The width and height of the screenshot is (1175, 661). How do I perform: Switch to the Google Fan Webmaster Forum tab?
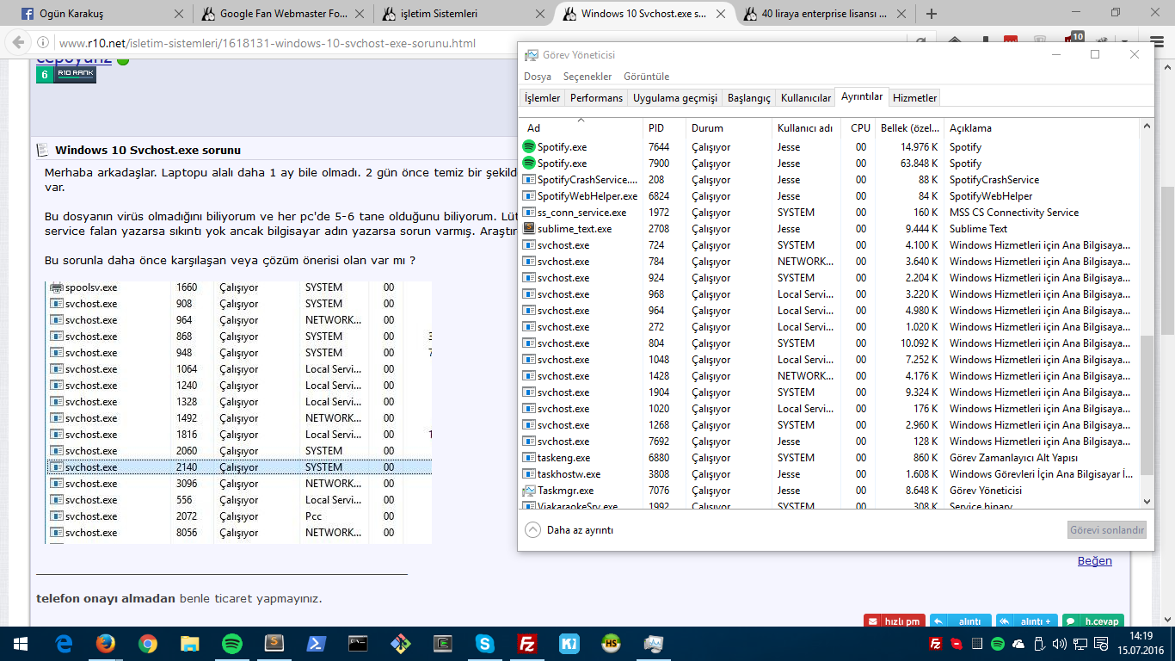click(x=284, y=14)
